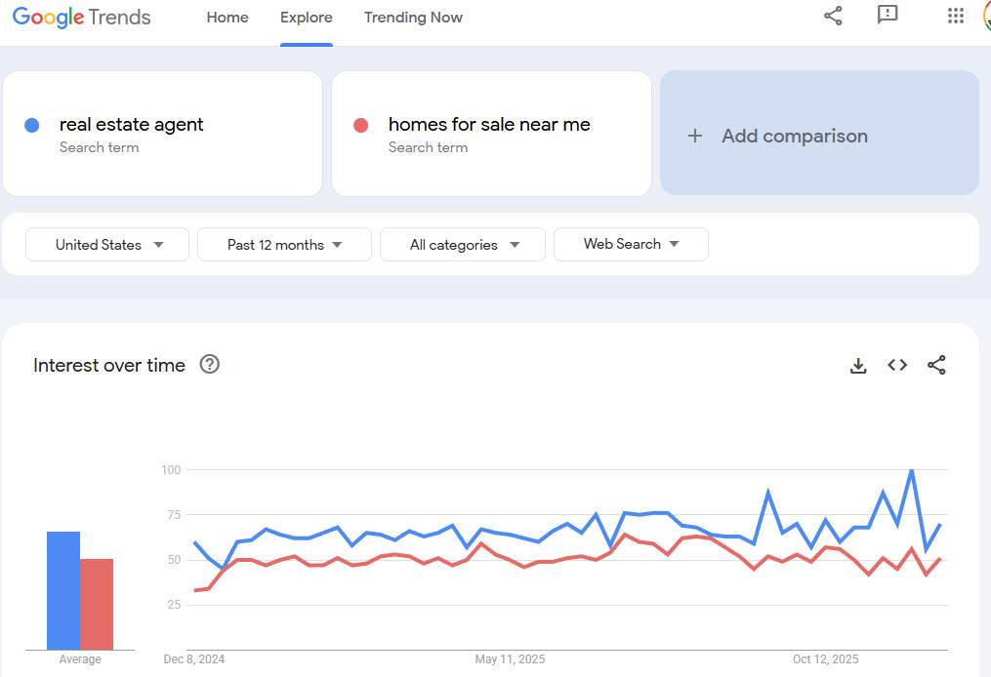Click the embed code icon for the chart
This screenshot has height=677, width=991.
[x=896, y=365]
